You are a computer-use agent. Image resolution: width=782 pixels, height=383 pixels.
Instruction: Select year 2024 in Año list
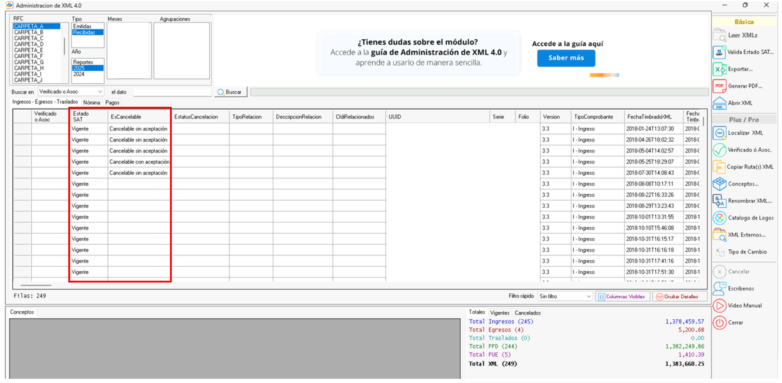click(x=79, y=74)
